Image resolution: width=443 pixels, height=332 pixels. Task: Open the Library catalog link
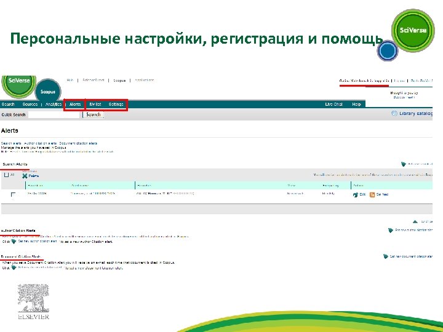[x=416, y=114]
